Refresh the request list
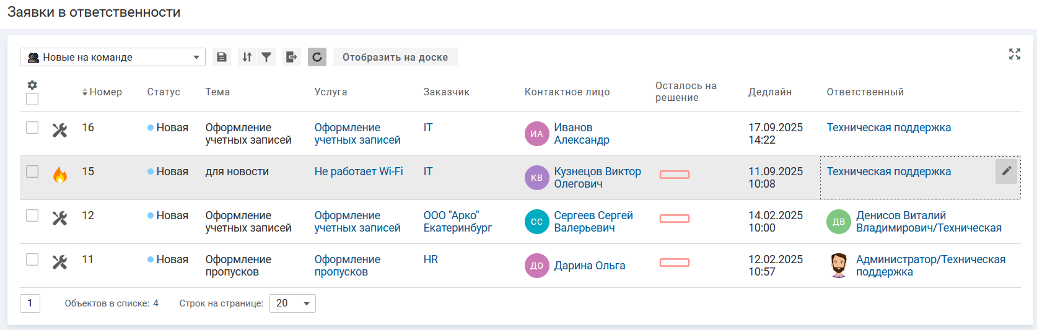 317,57
